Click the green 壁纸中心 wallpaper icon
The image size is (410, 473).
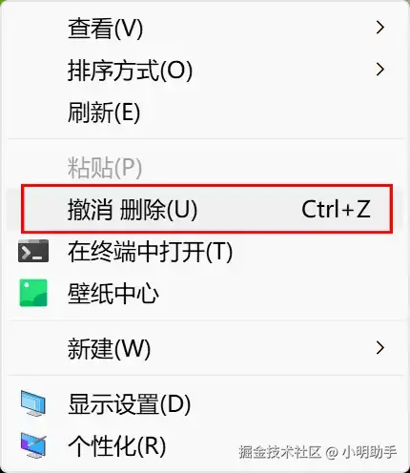point(33,293)
